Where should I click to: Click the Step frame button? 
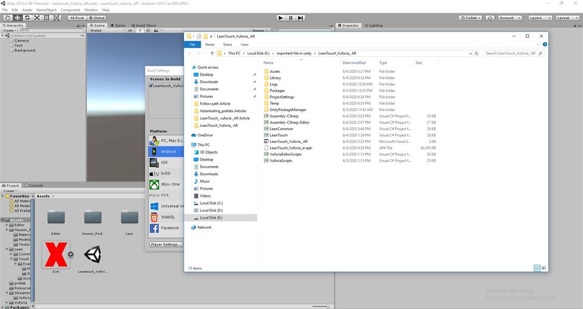pyautogui.click(x=301, y=18)
